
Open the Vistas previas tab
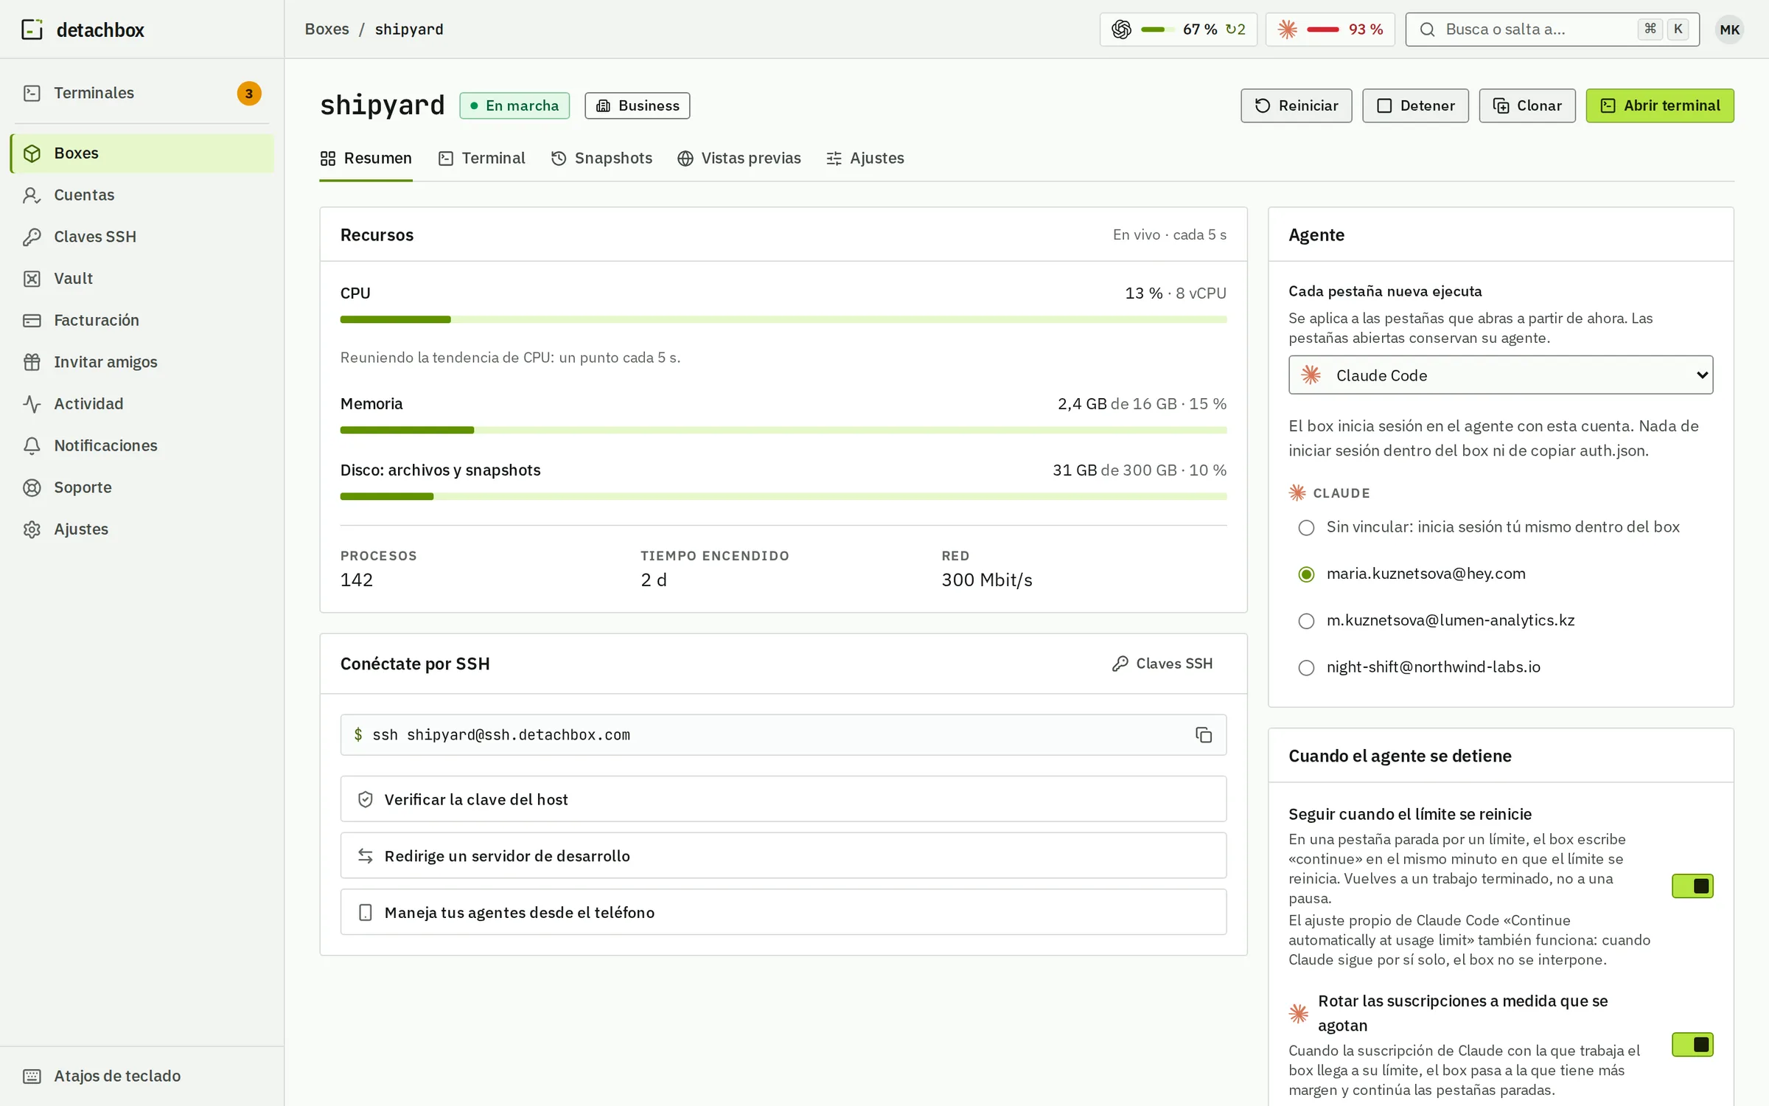[x=739, y=158]
